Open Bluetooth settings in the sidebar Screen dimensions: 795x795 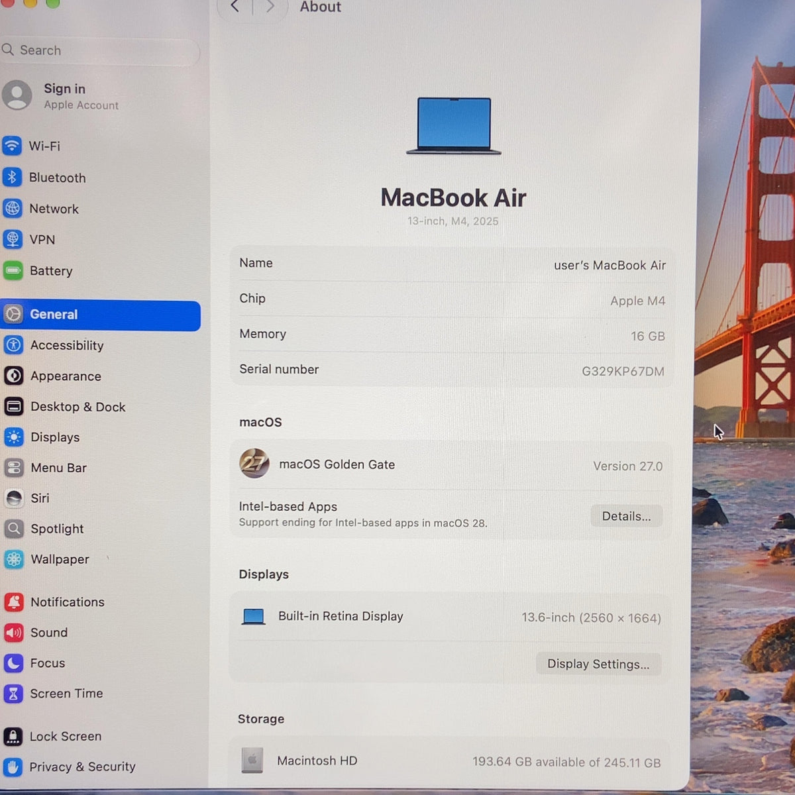101,177
